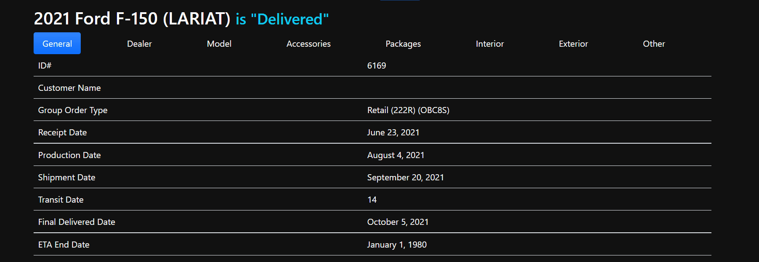Select the Production Date value August 4, 2021

tap(396, 155)
